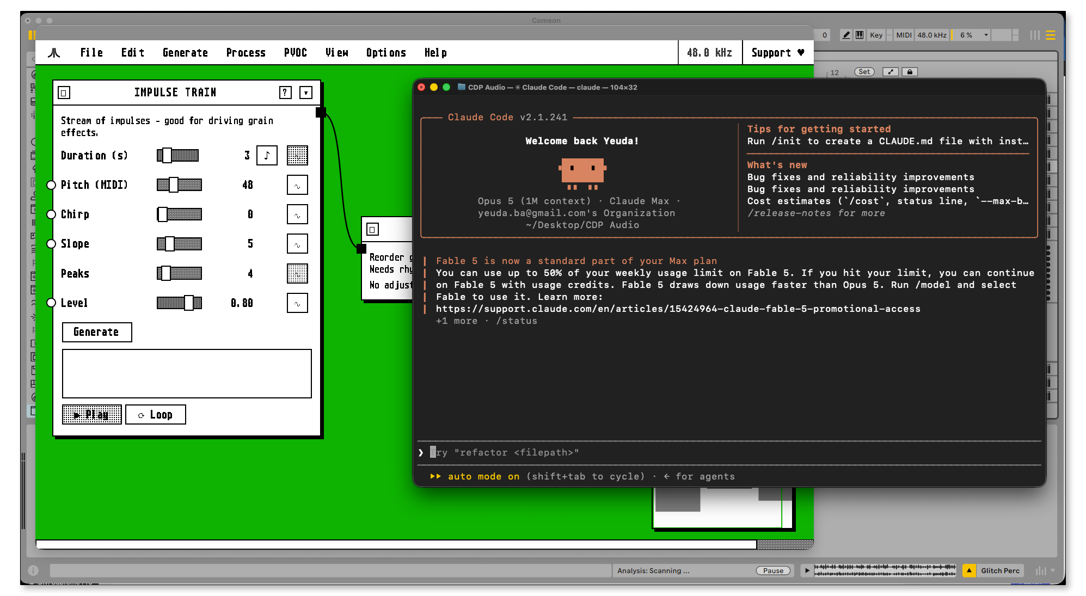Click the Impulse Train waveform preview box
This screenshot has height=596, width=1086.
(187, 374)
